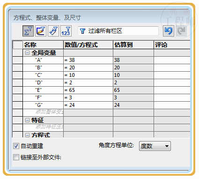Select the variable name "F" cell
This screenshot has height=179, width=199.
(x=43, y=97)
